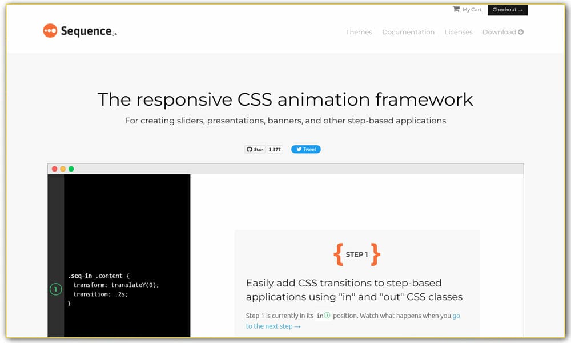Open the Themes menu item
571x343 pixels.
[359, 32]
